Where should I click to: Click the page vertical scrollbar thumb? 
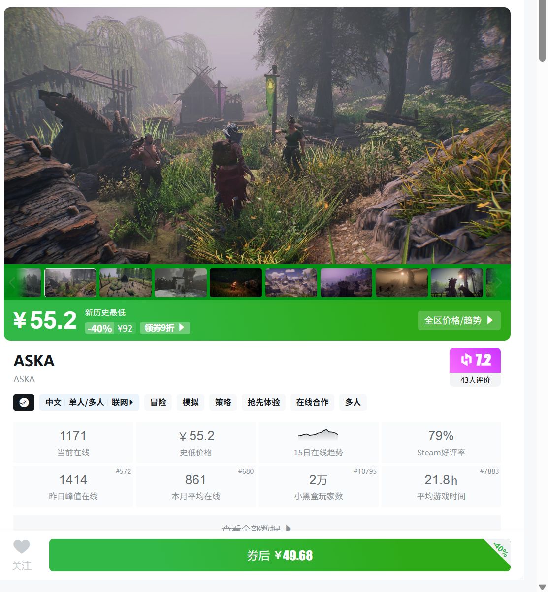coord(543,33)
